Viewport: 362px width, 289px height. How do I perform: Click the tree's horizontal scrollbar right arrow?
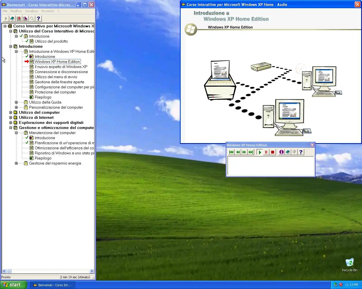tap(92, 271)
